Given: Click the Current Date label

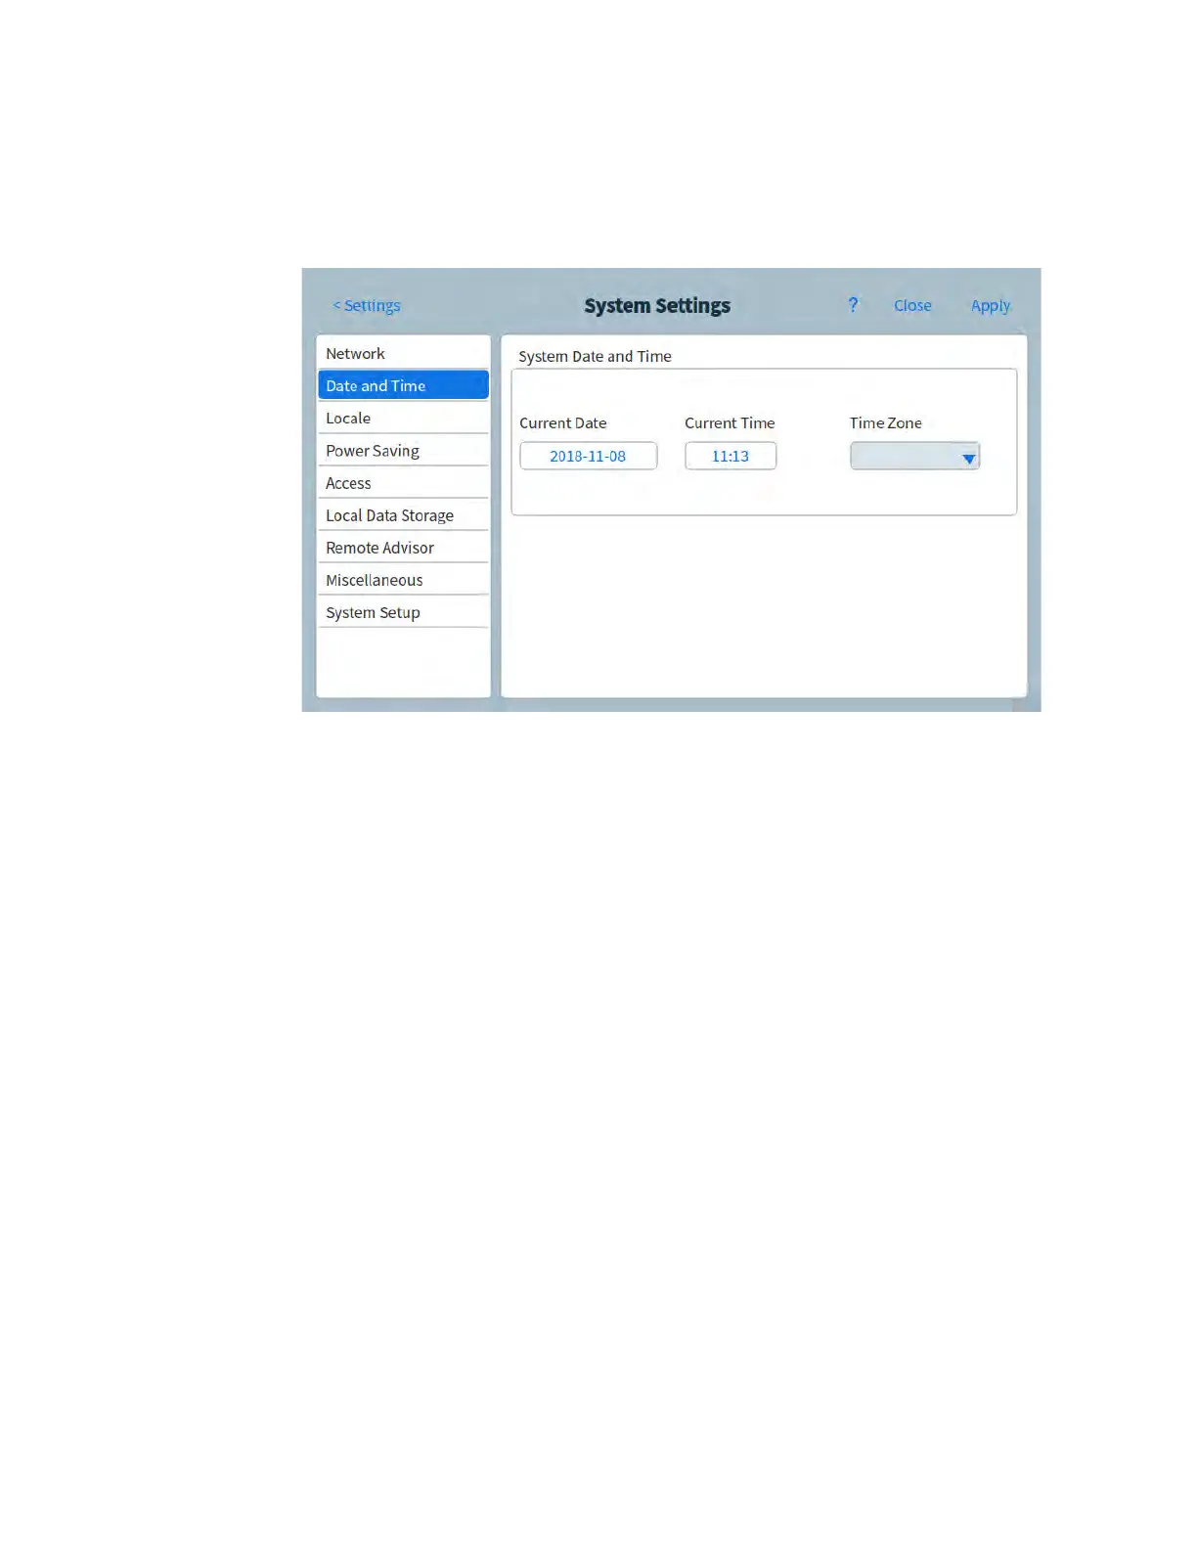Looking at the screenshot, I should (563, 422).
